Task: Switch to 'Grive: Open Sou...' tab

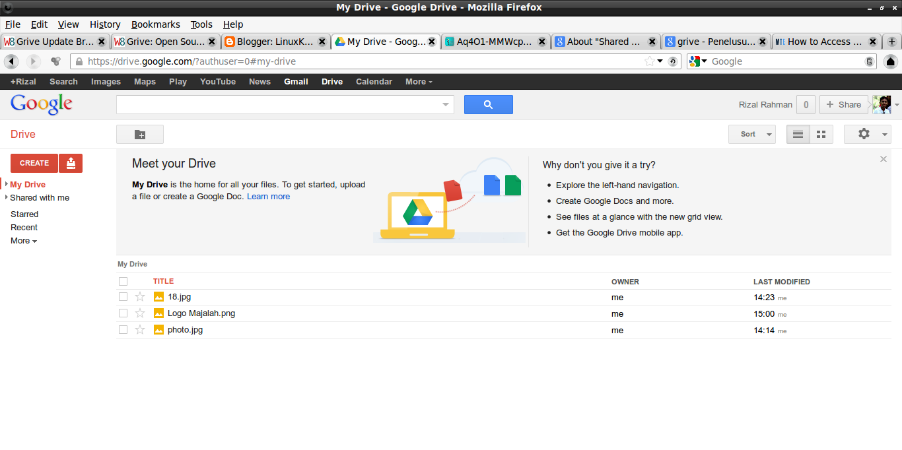Action: [165, 42]
